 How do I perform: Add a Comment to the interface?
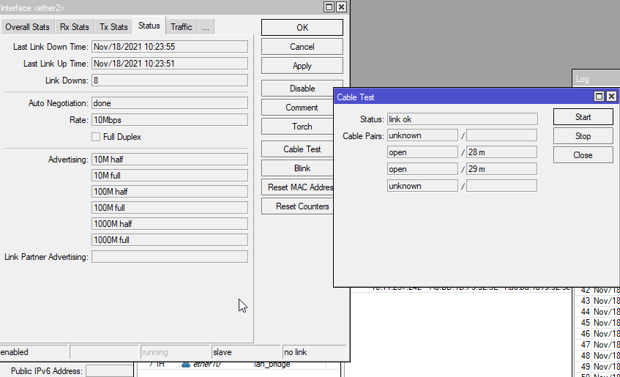point(297,107)
